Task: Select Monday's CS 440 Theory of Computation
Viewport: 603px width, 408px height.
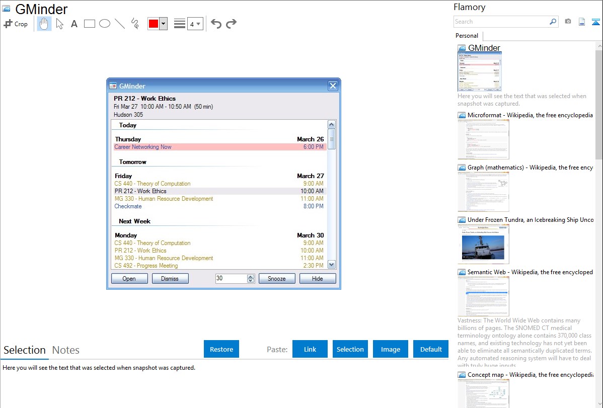Action: [x=220, y=243]
